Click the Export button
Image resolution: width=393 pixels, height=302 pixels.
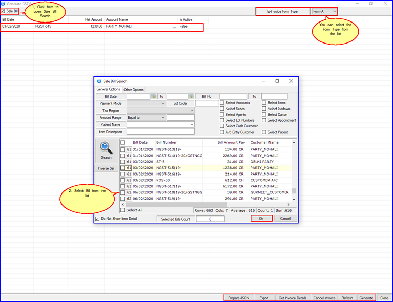coord(264,298)
